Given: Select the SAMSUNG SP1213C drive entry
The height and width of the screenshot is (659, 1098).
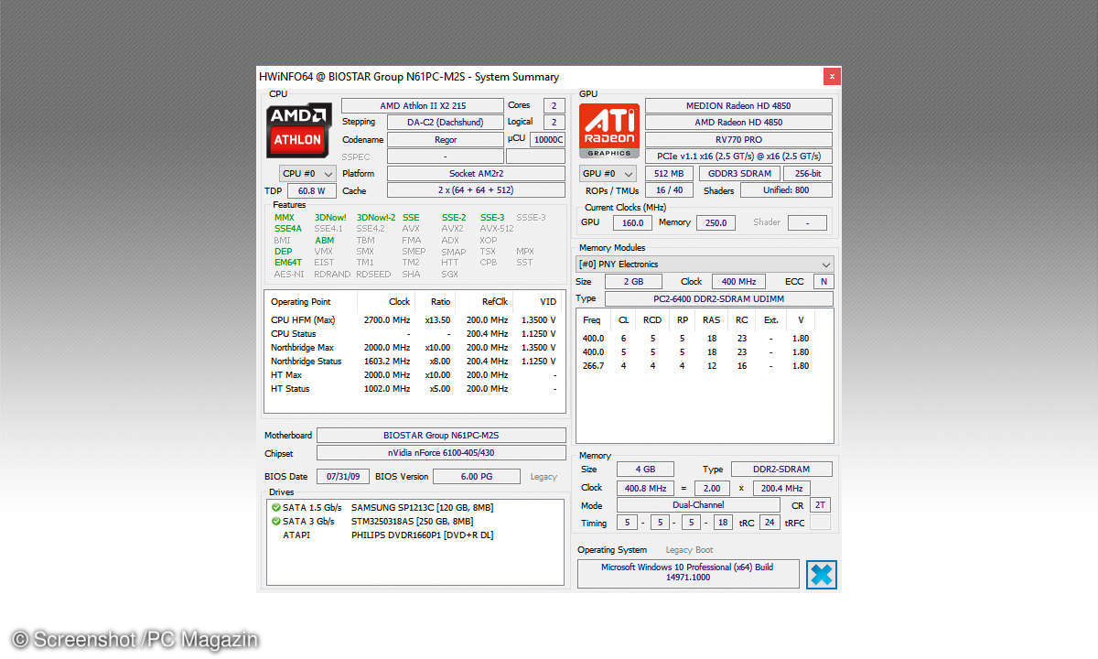Looking at the screenshot, I should (x=415, y=507).
